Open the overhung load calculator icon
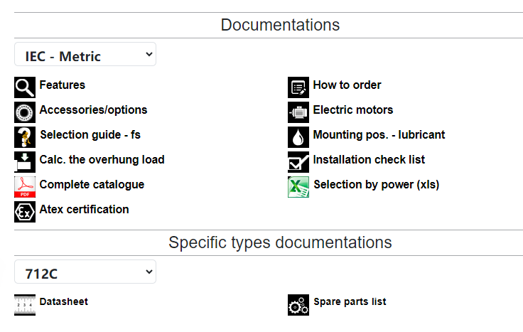The width and height of the screenshot is (523, 332). pos(25,162)
